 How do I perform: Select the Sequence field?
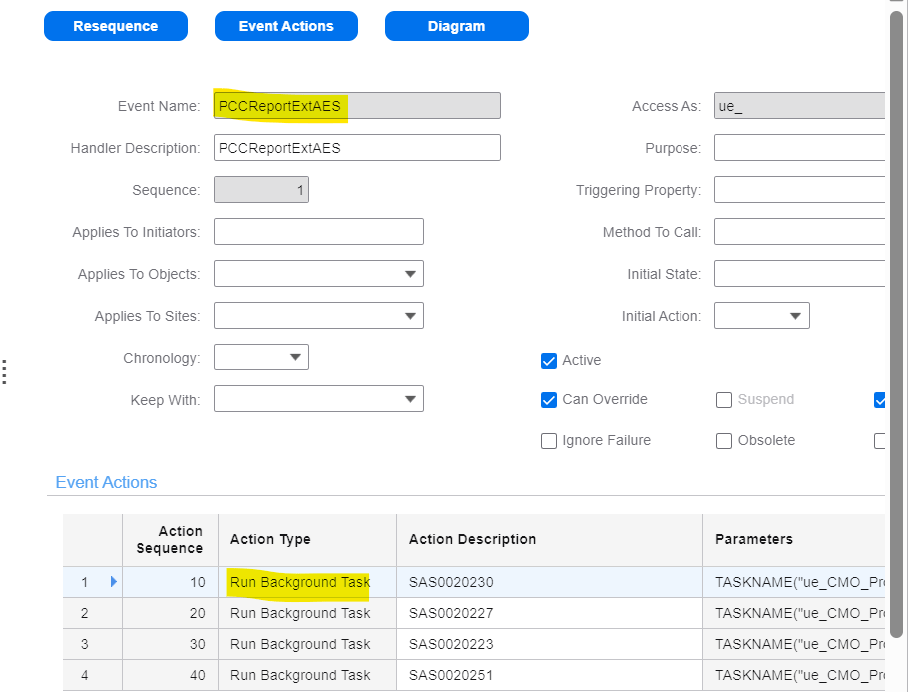(261, 190)
